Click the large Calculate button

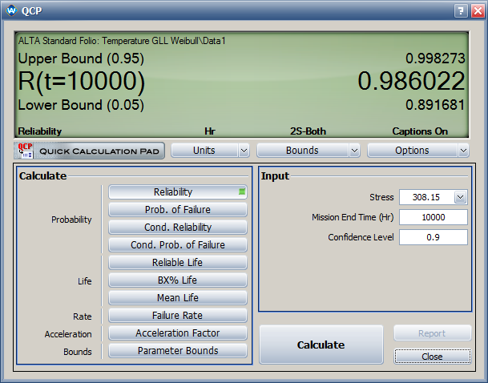[321, 345]
